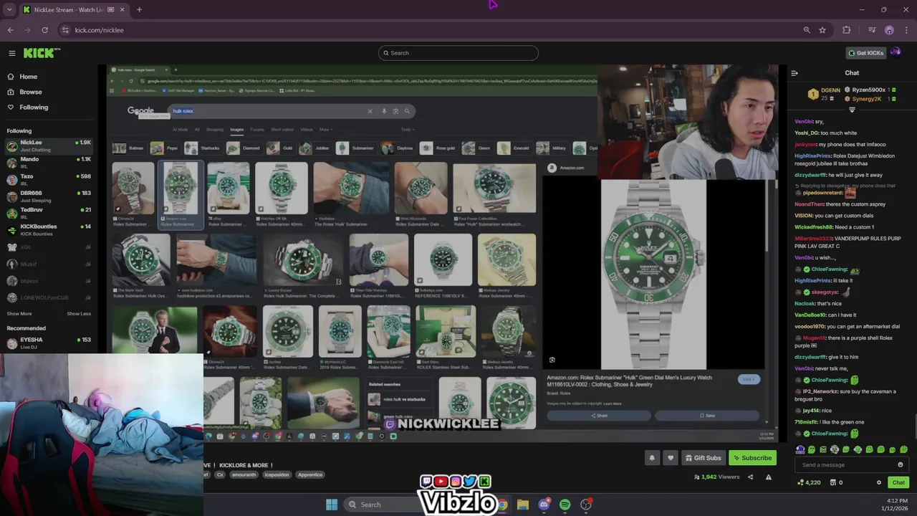Bookmark page with star icon

click(x=822, y=30)
